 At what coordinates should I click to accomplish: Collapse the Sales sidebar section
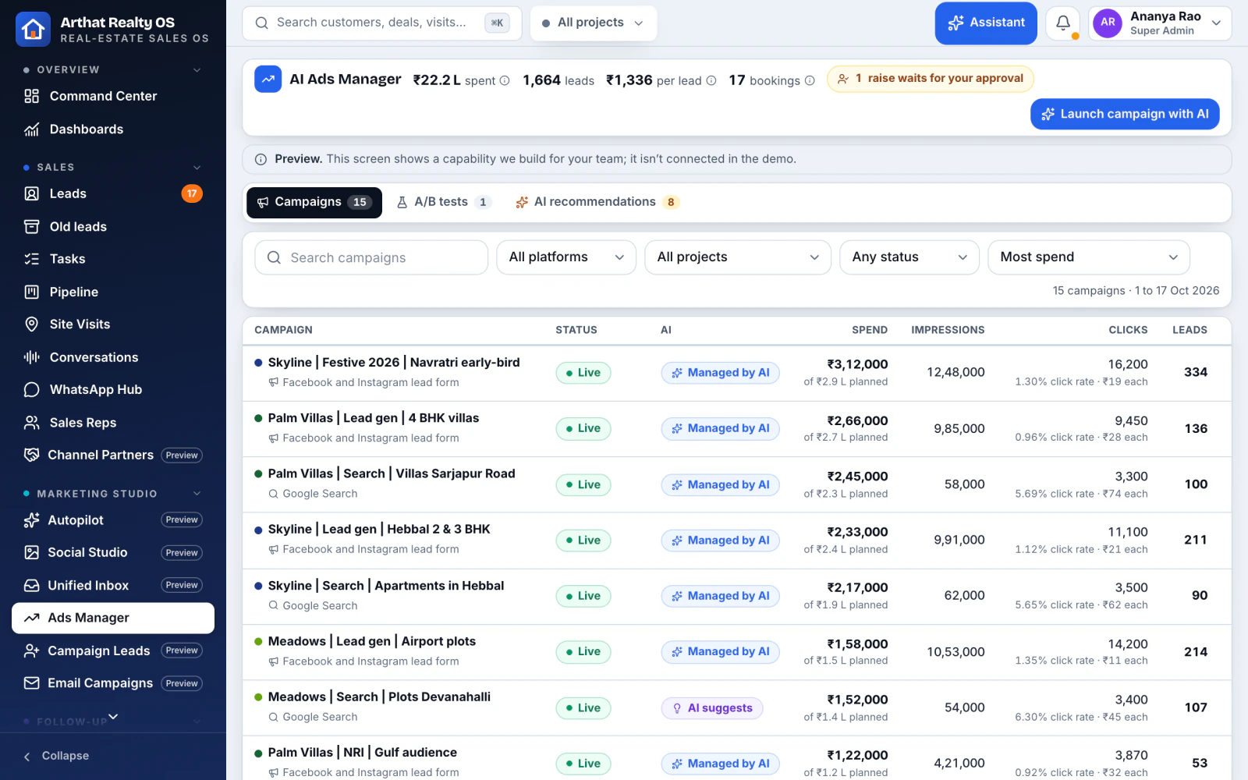(x=197, y=168)
